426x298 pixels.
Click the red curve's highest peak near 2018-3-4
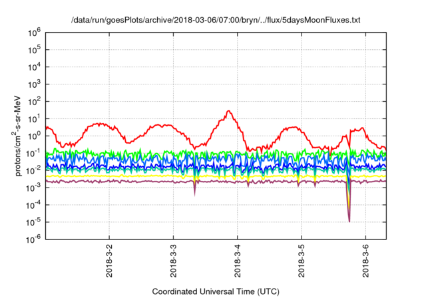point(229,110)
